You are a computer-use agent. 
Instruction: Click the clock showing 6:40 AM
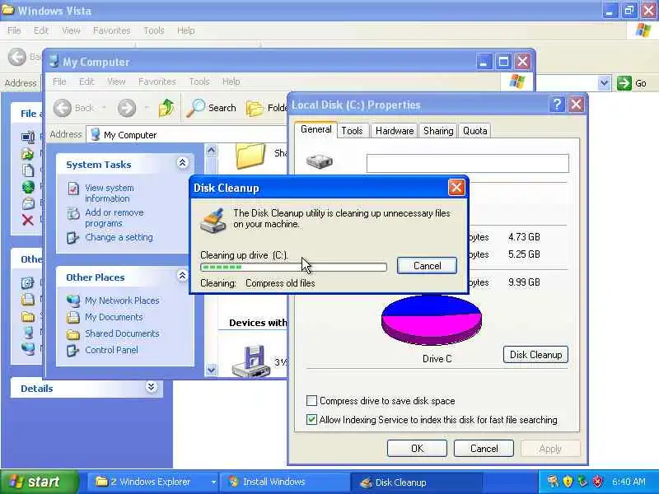pos(629,482)
